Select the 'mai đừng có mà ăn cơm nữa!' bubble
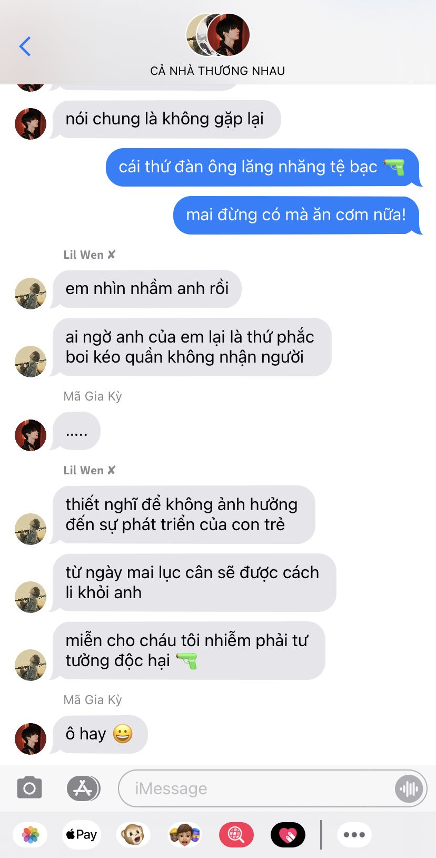 298,215
